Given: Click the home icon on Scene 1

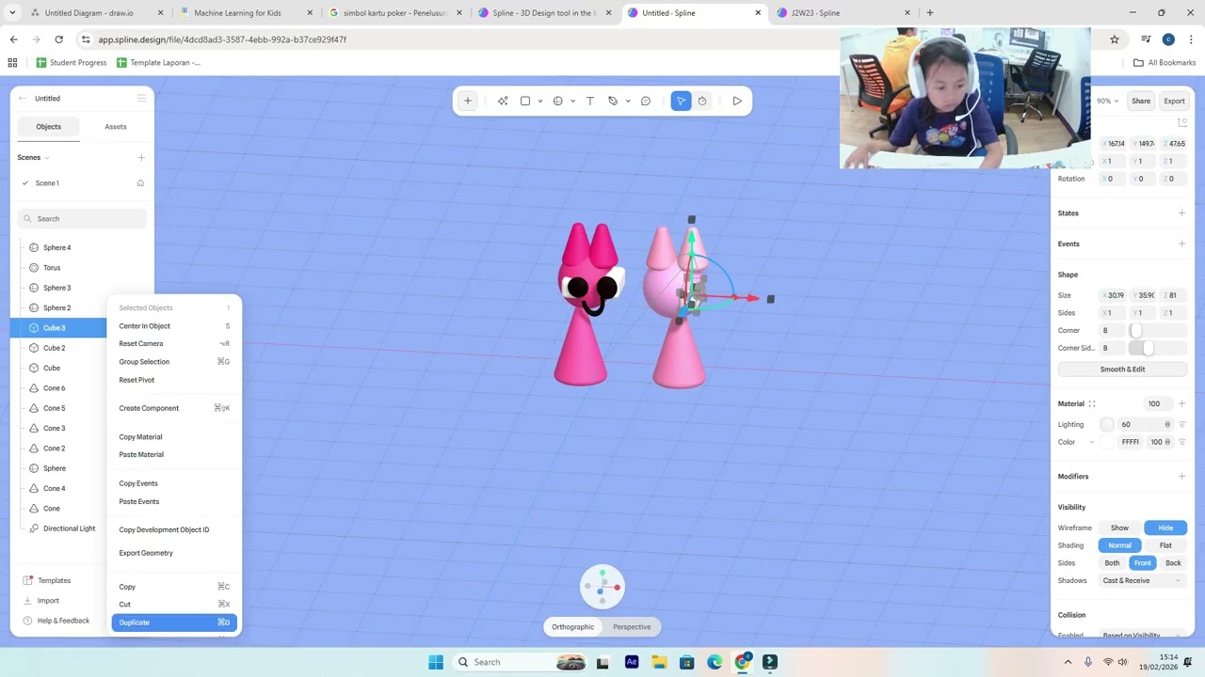Looking at the screenshot, I should 140,183.
